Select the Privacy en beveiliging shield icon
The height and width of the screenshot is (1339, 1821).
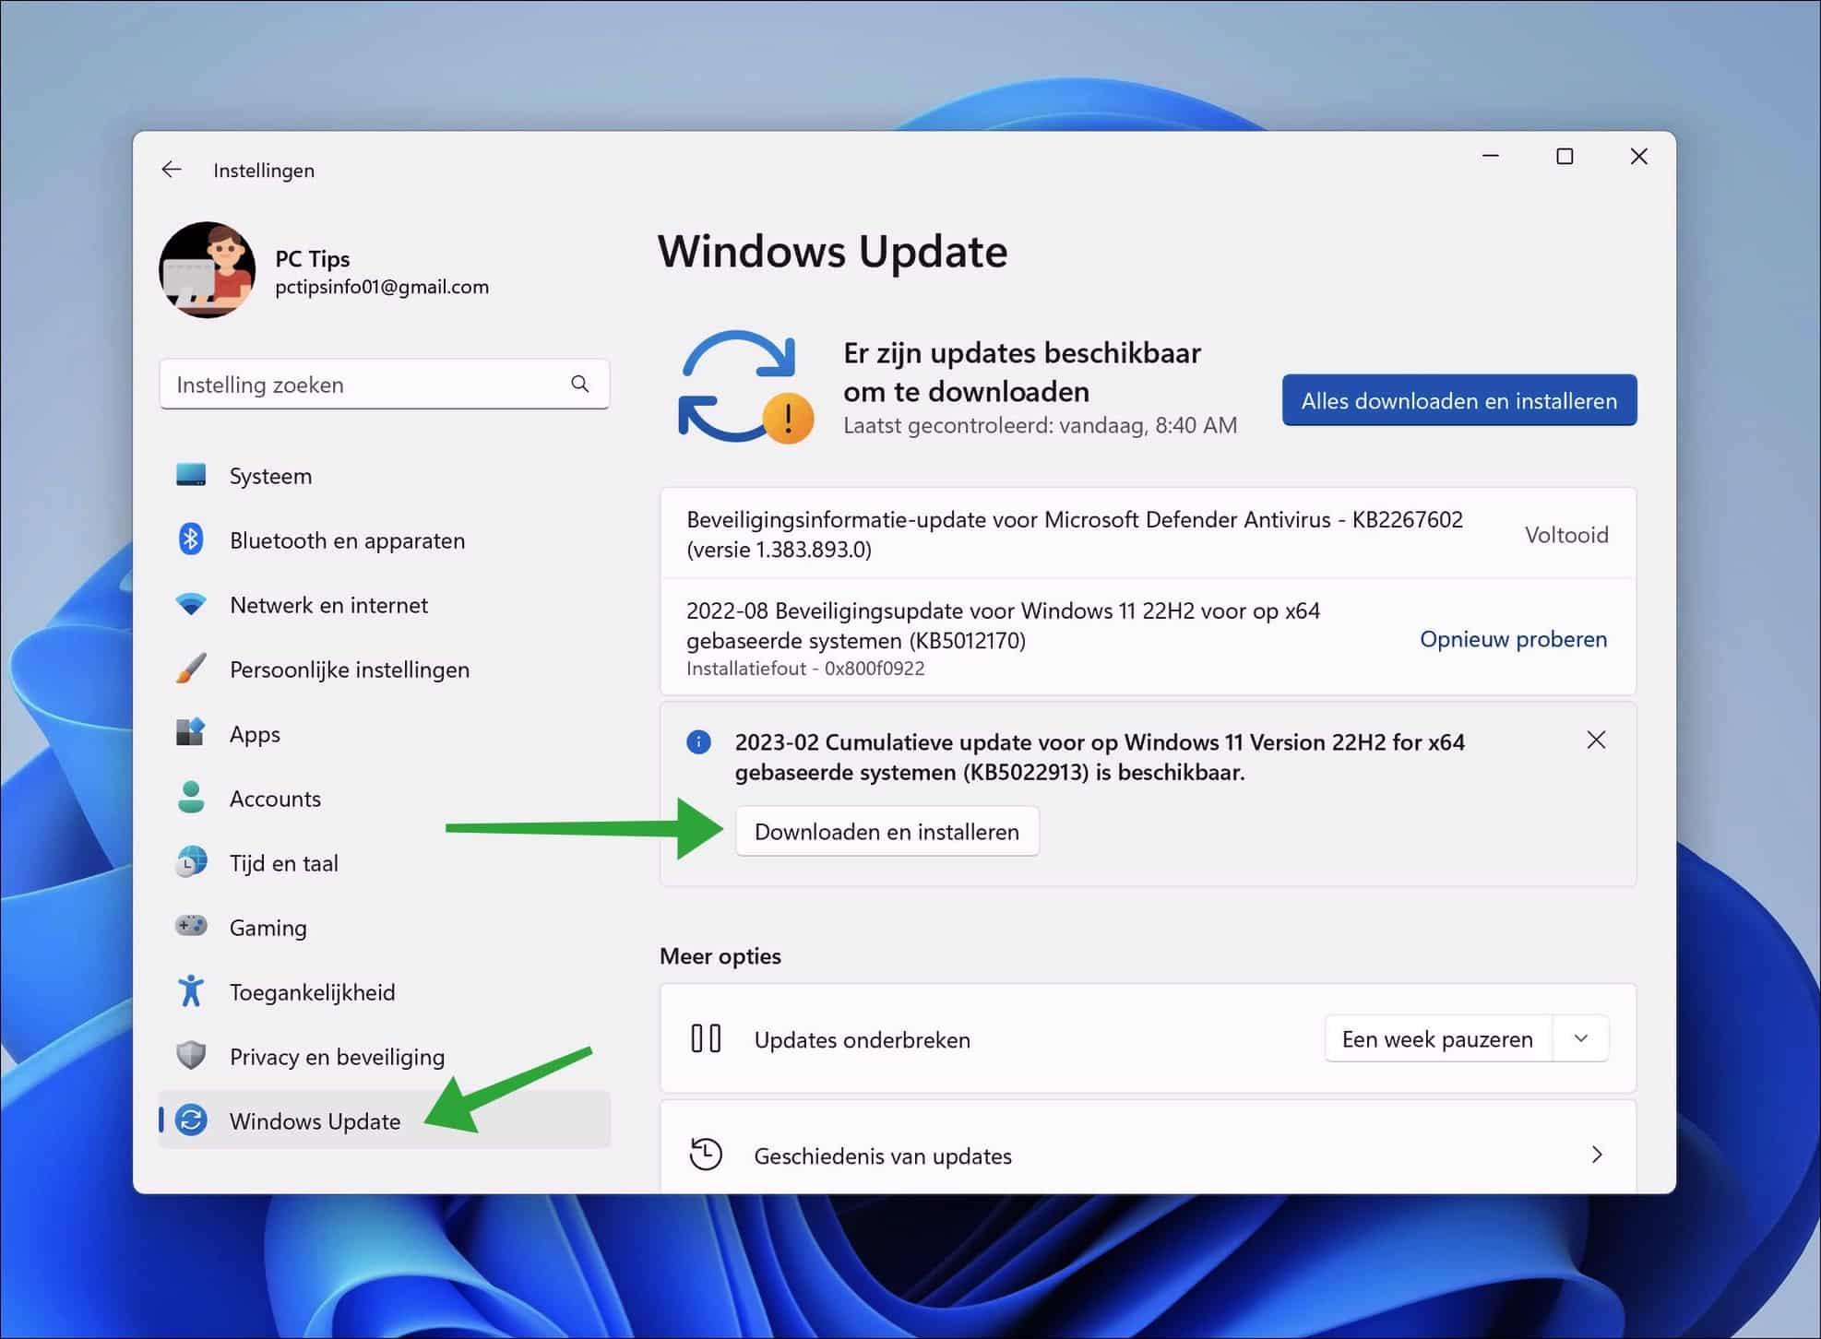click(x=191, y=1056)
